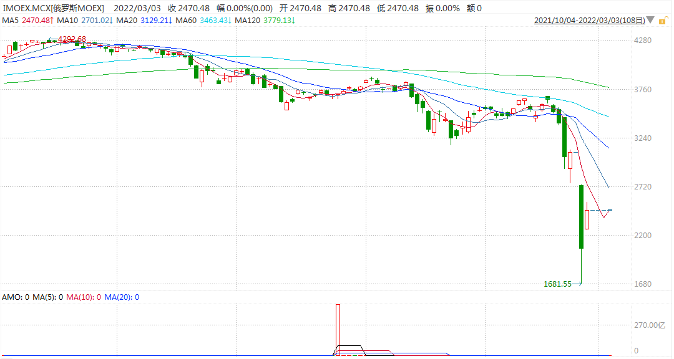Click the blue MA(20) volume label
674x359 pixels.
pyautogui.click(x=119, y=297)
